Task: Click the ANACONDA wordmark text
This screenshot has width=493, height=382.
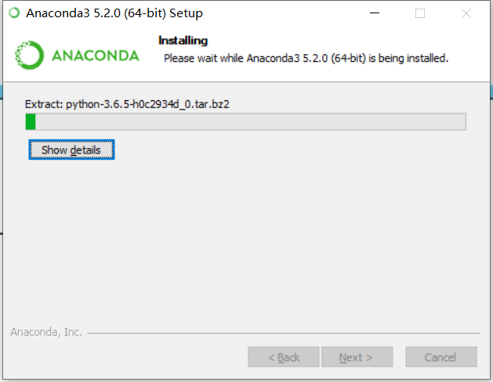Action: click(96, 56)
